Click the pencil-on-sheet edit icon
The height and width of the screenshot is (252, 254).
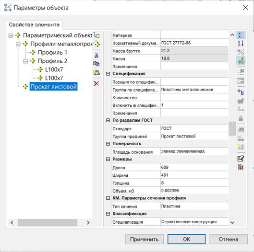(x=241, y=158)
